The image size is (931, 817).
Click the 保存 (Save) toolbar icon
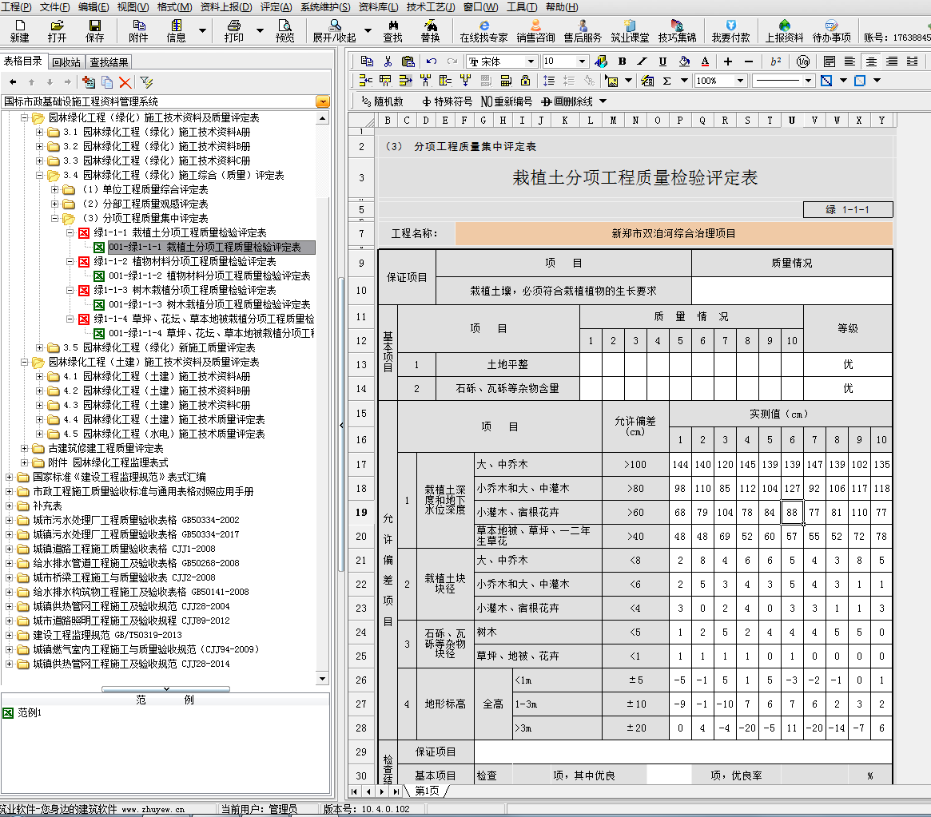[94, 31]
